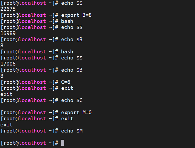The width and height of the screenshot is (195, 148).
Task: Click the PID output 16989
Action: pos(8,33)
